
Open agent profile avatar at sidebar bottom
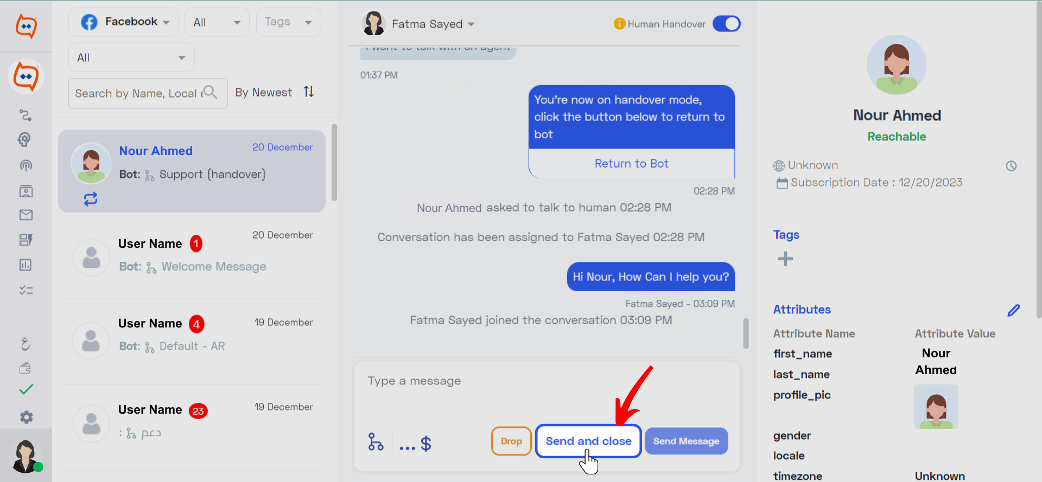pos(26,456)
